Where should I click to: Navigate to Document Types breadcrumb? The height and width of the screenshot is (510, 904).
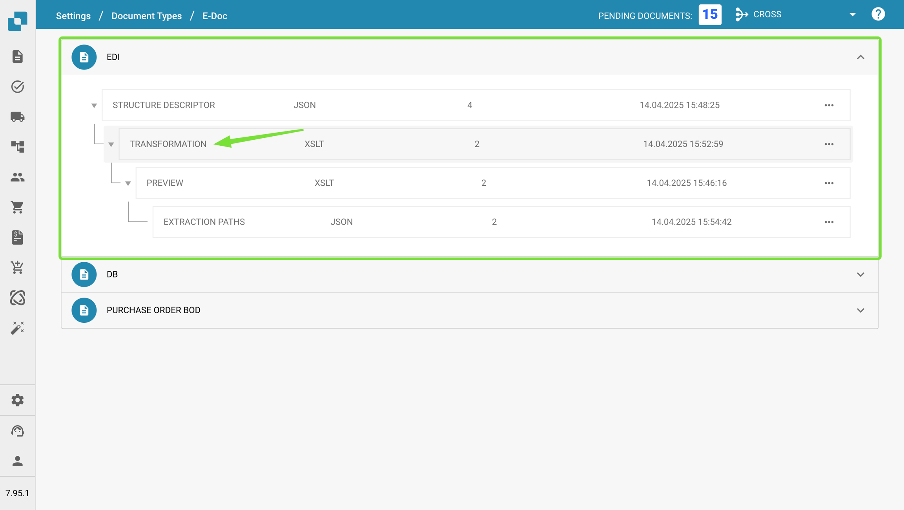pyautogui.click(x=146, y=16)
